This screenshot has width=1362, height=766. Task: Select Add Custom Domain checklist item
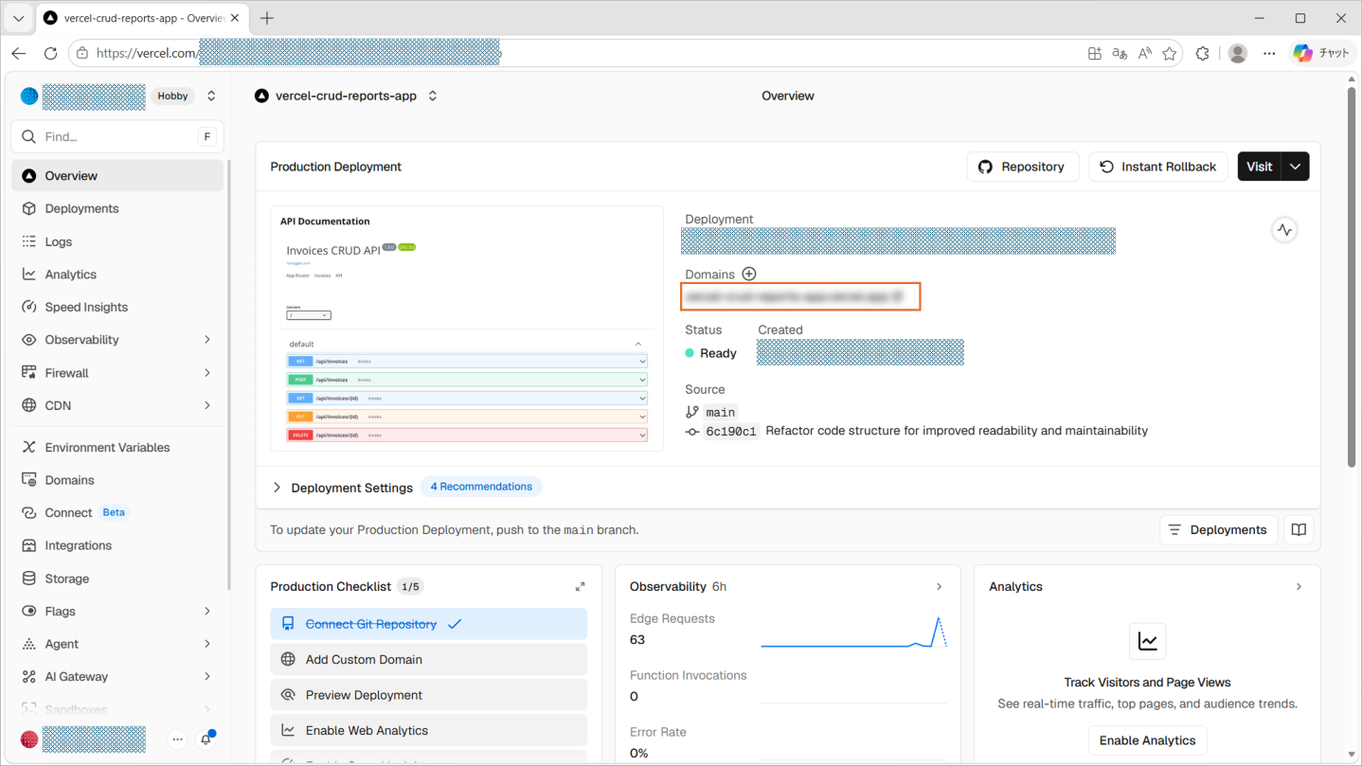428,660
